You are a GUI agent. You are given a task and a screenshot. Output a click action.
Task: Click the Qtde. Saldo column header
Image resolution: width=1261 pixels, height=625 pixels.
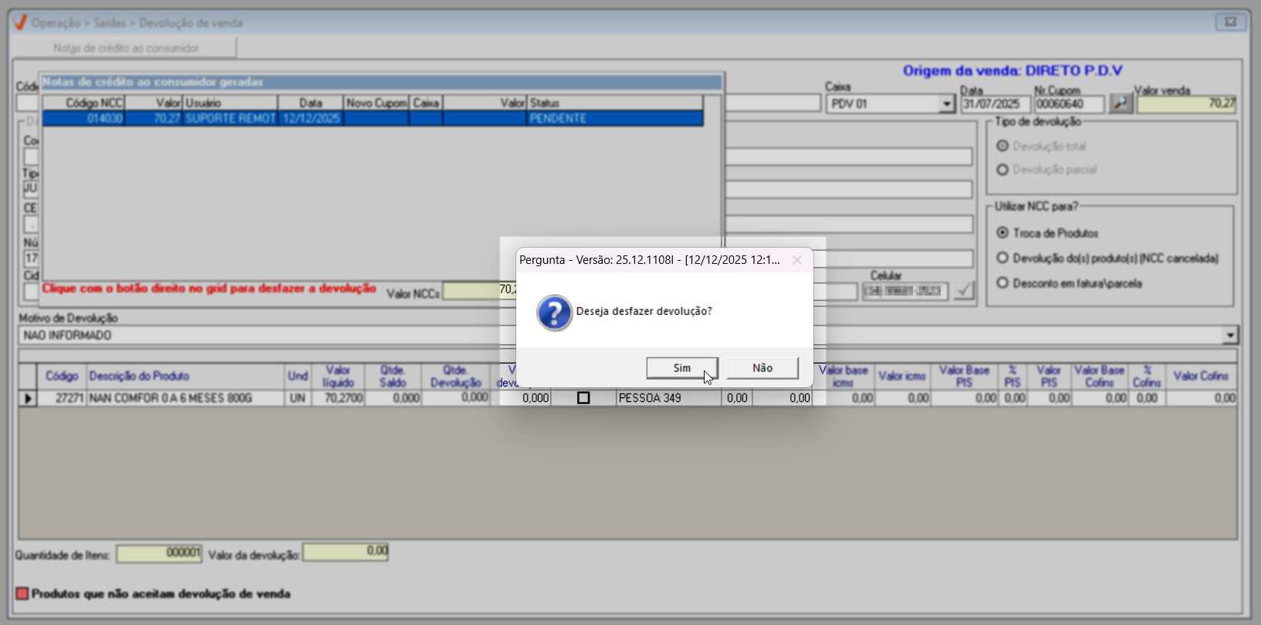click(393, 377)
